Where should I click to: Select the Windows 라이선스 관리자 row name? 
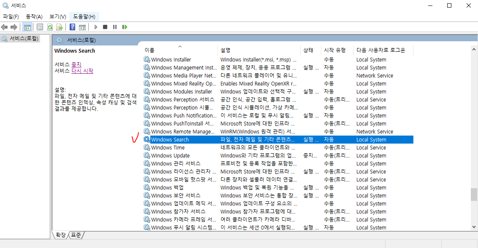click(x=184, y=171)
